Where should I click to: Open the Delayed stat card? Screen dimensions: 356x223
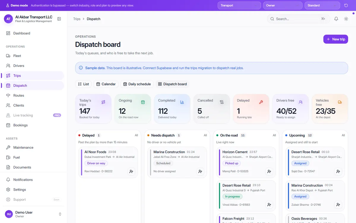point(251,109)
